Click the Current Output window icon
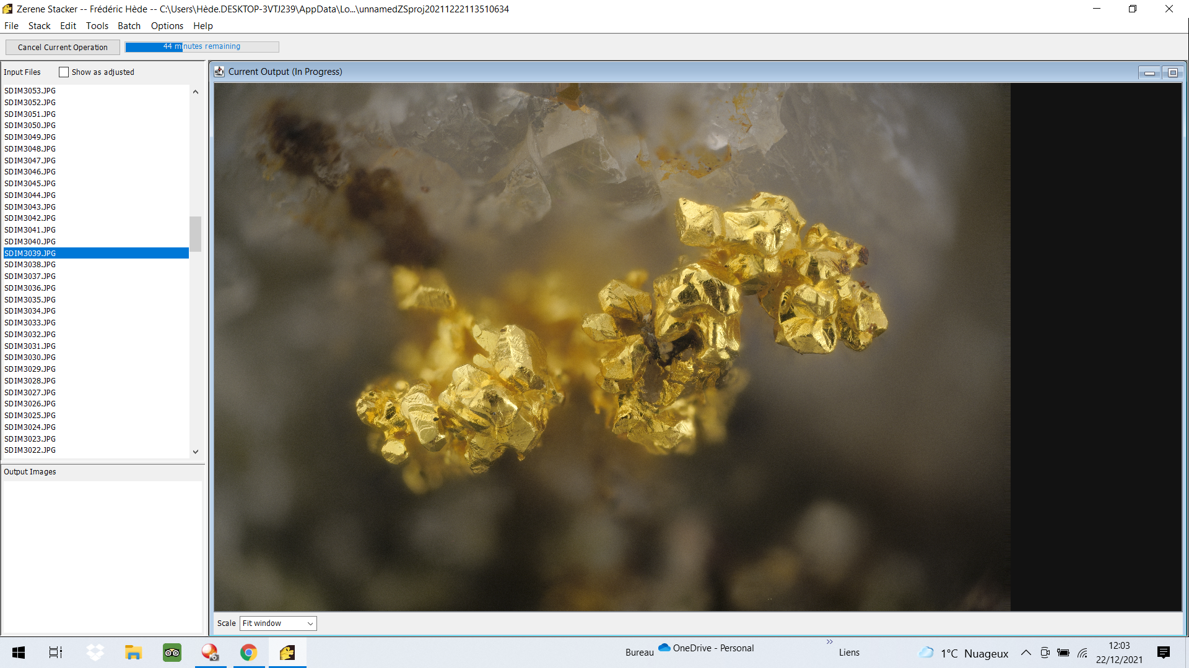Screen dimensions: 1189x668 tap(219, 72)
